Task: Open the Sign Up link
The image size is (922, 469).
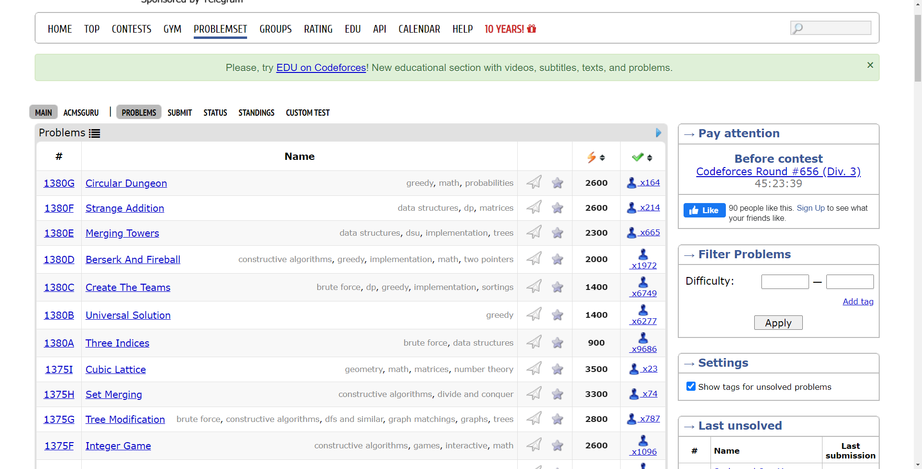Action: 810,208
